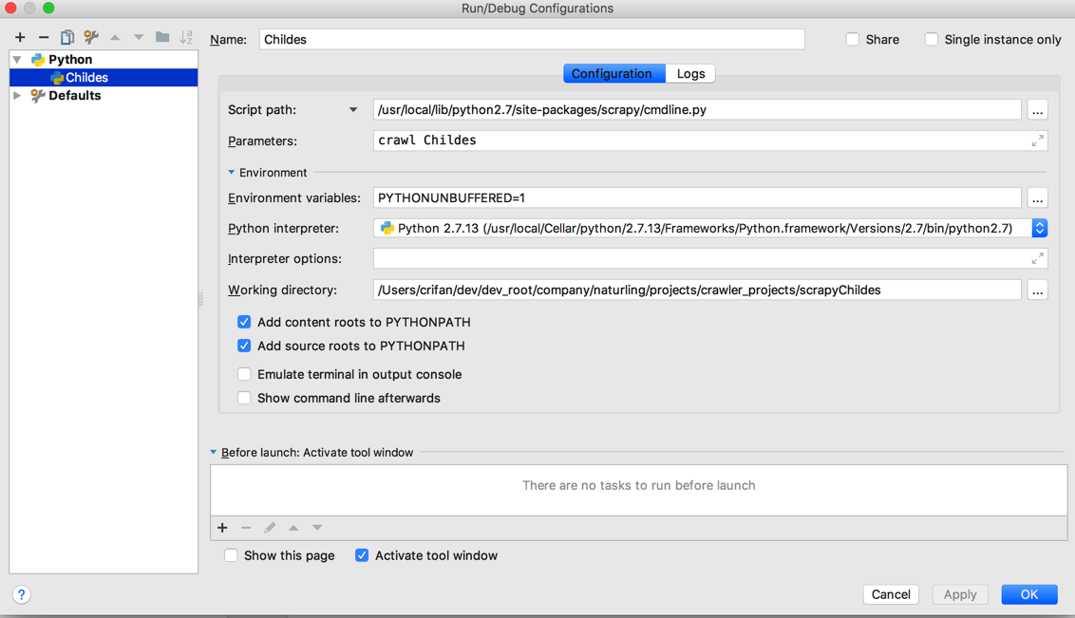Add a before launch task
Screen dimensions: 1075x618
(x=222, y=528)
